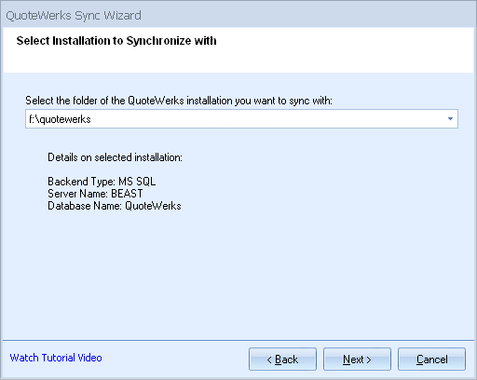Click the white header banner beneath the heading
477x380 pixels.
[x=238, y=61]
